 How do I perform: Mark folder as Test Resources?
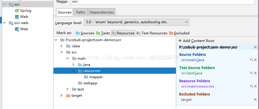[x=152, y=33]
